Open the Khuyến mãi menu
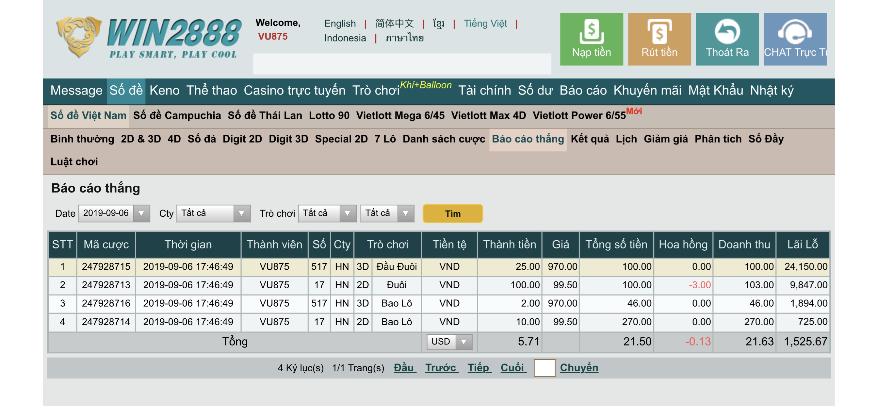This screenshot has width=878, height=406. [x=647, y=91]
